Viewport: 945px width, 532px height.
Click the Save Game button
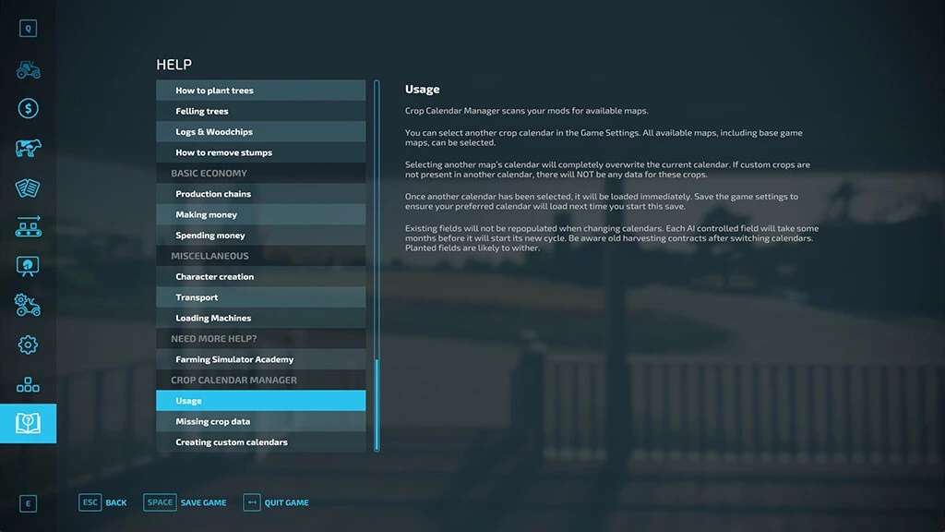(185, 502)
